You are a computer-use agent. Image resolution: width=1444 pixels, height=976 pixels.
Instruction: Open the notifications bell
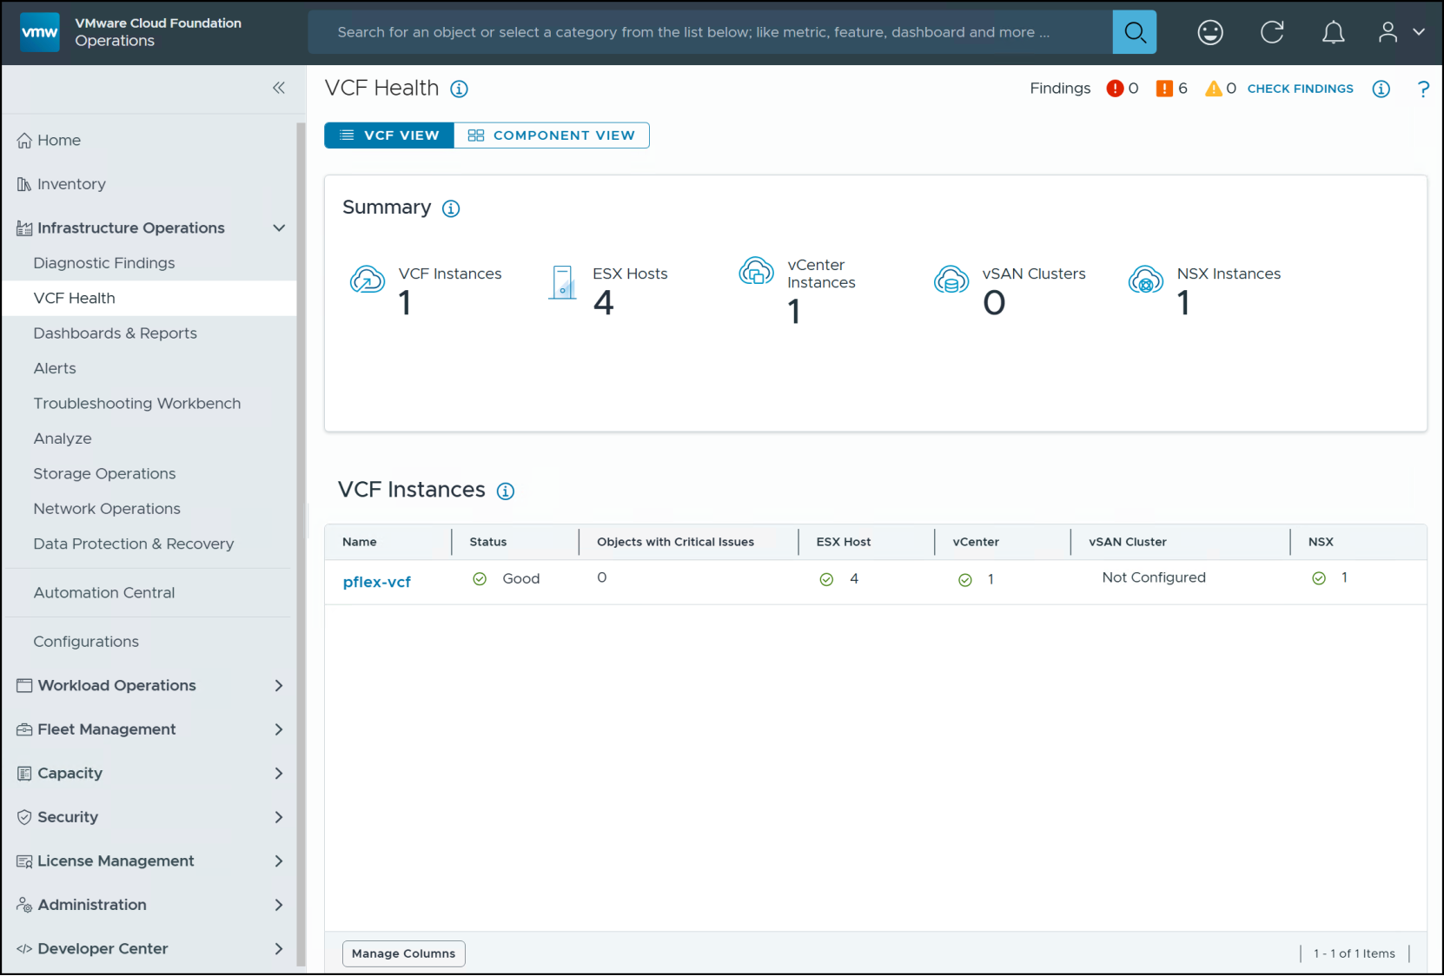1334,32
